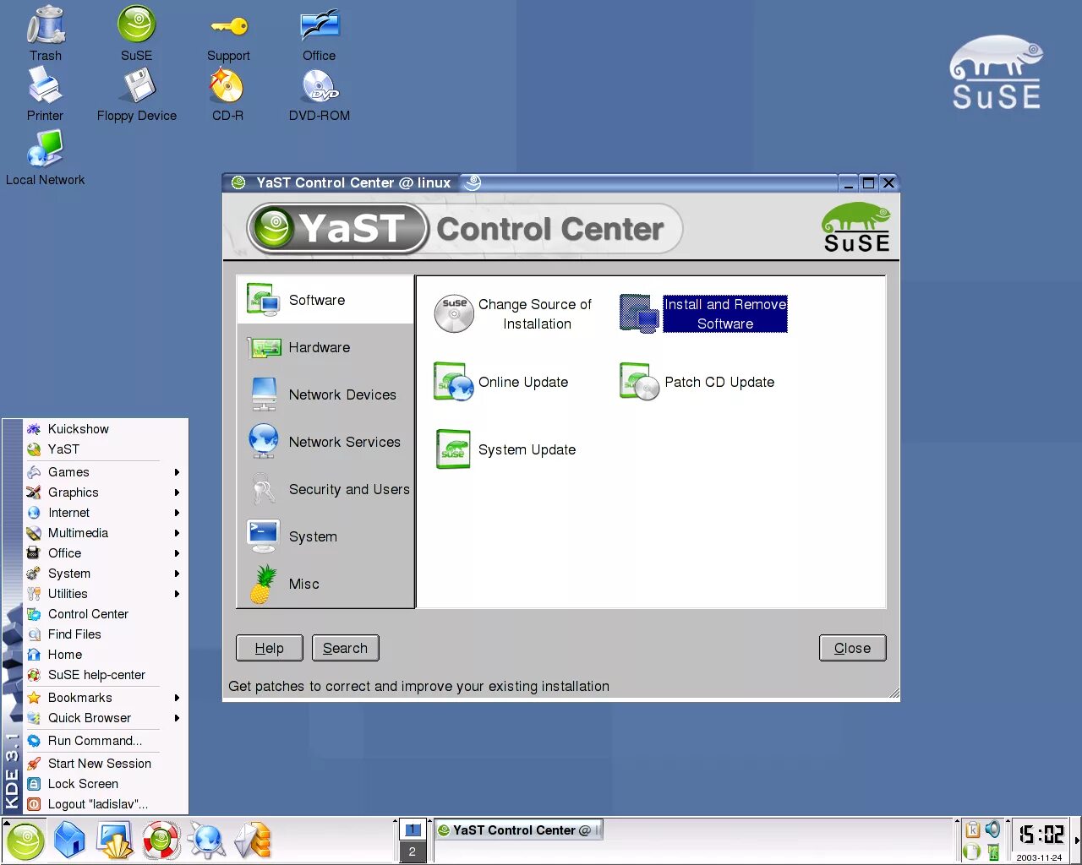This screenshot has height=865, width=1082.
Task: Open SuSE help-center from the menu
Action: 105,675
